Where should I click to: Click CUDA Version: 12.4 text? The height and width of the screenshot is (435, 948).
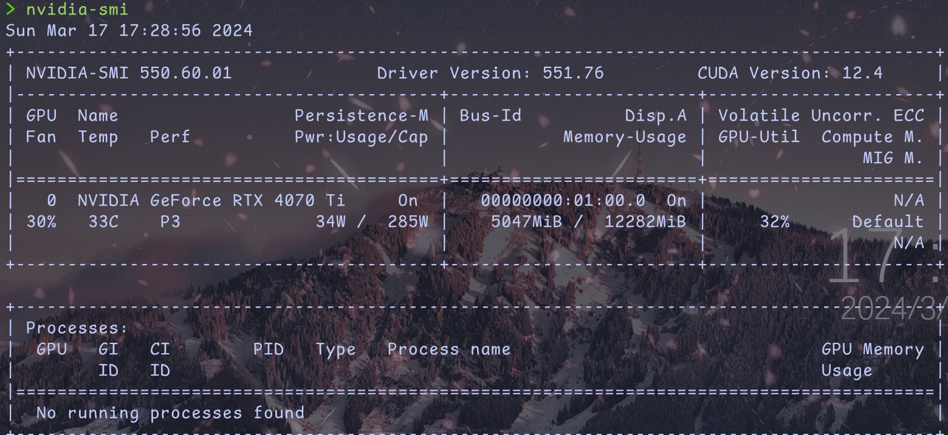click(x=790, y=73)
